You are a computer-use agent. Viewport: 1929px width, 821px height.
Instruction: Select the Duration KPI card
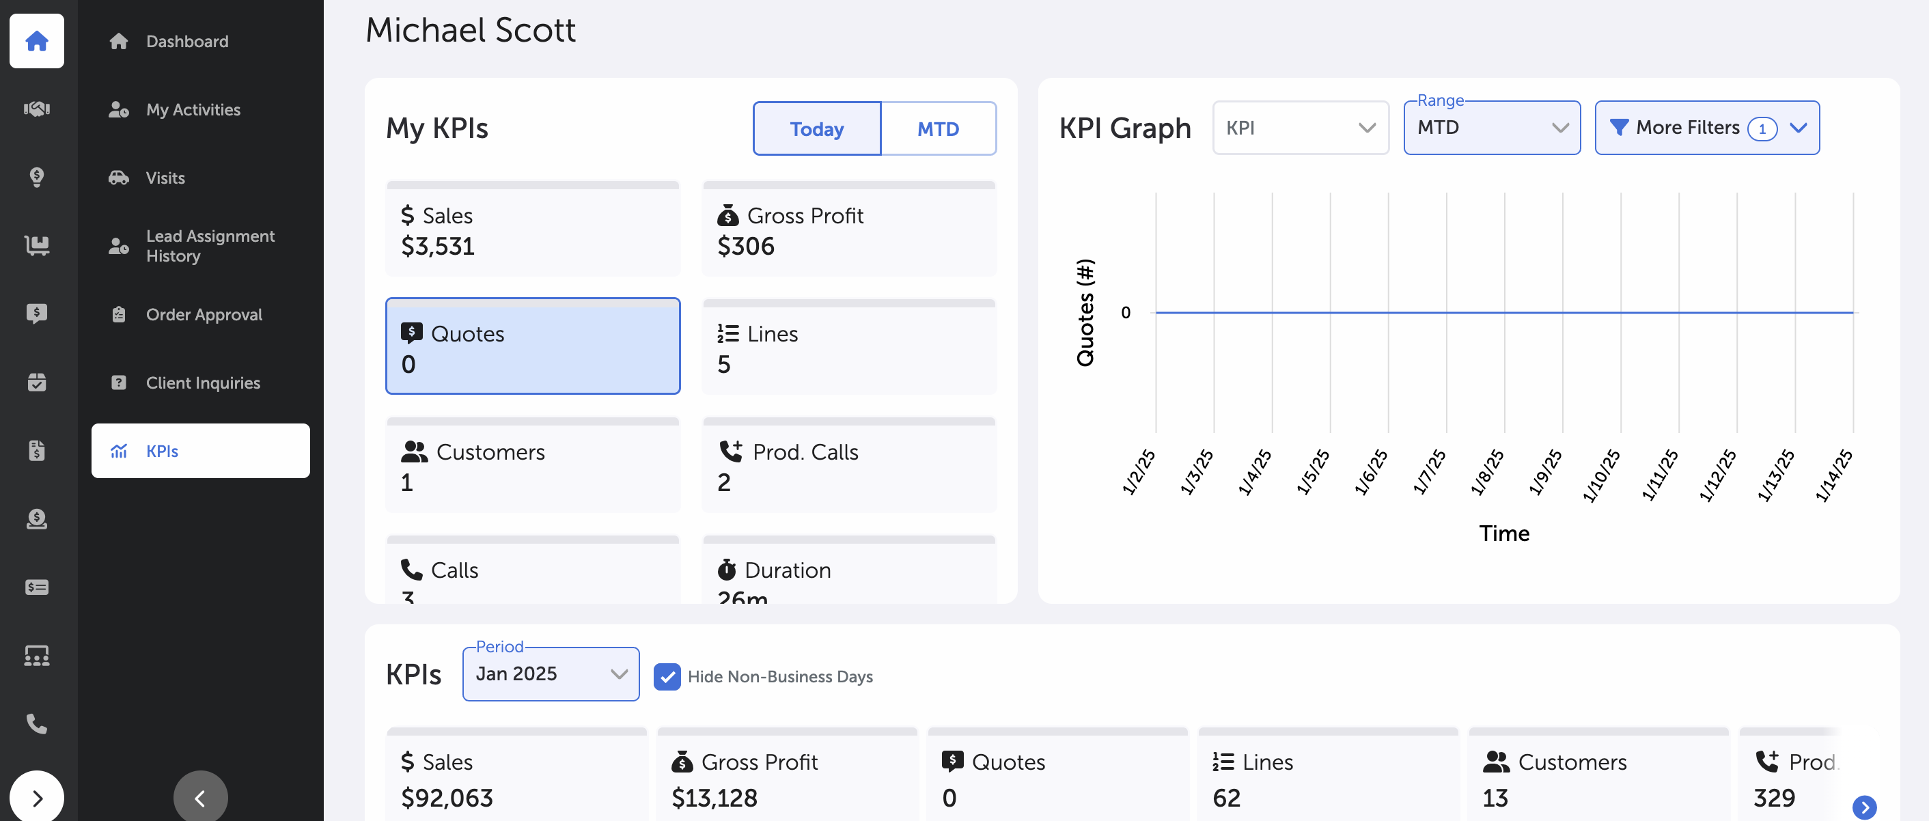point(848,571)
